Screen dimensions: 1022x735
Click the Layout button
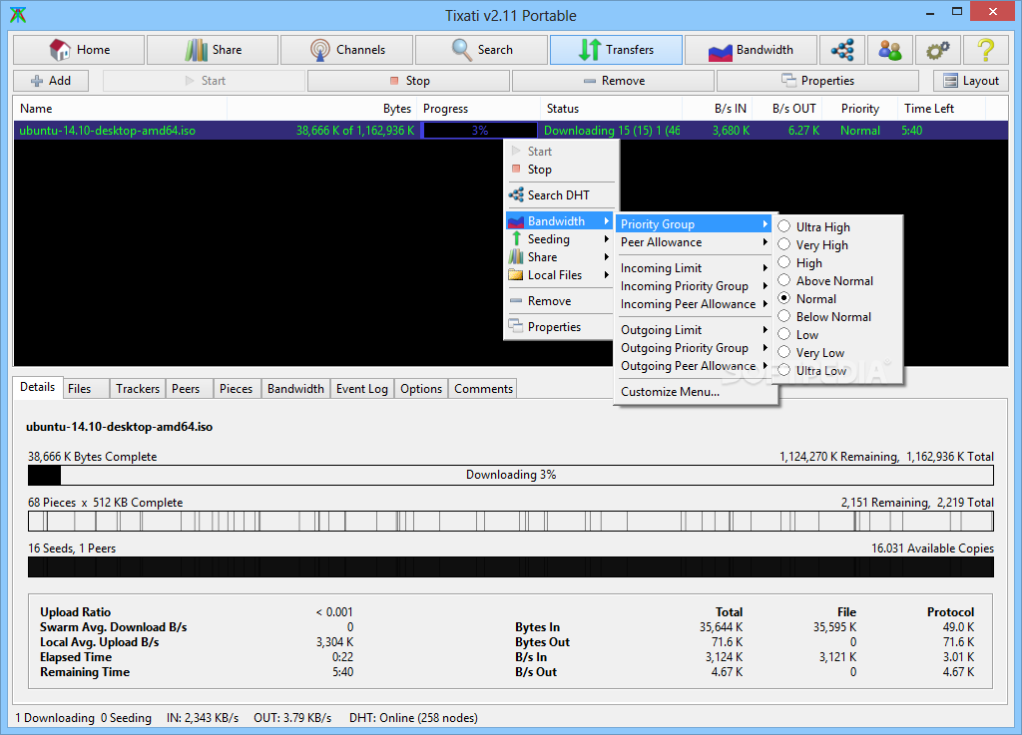pos(971,81)
